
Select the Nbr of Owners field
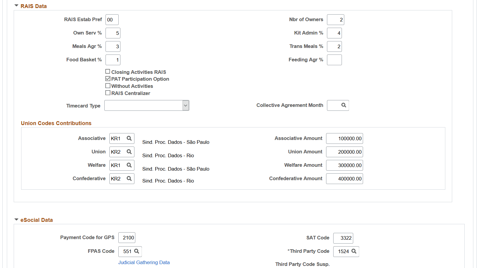(335, 19)
